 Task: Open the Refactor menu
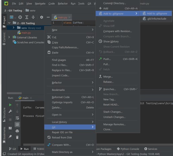63,4
